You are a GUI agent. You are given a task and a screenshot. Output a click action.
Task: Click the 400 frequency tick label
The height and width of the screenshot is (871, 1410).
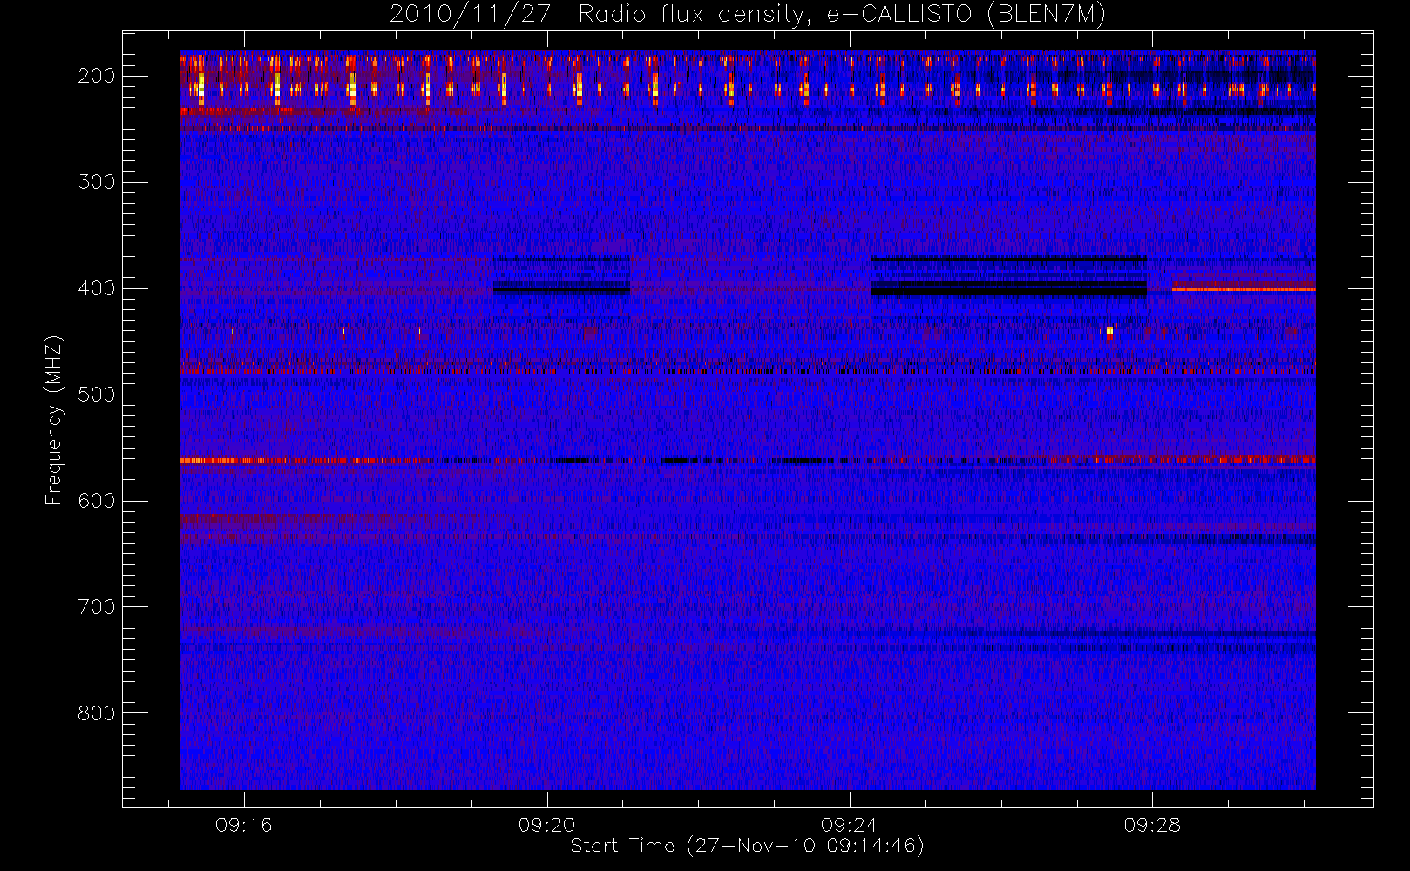point(97,288)
